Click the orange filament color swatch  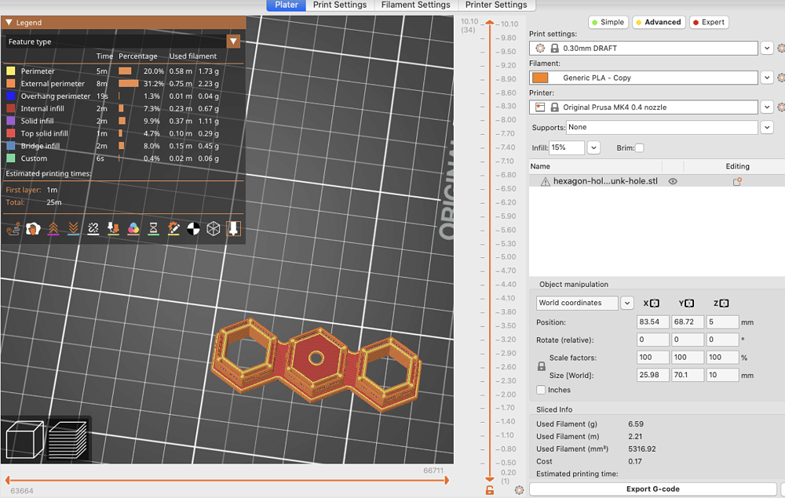[540, 78]
